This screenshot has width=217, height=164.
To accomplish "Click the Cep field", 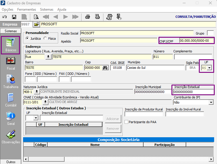I will (93, 68).
